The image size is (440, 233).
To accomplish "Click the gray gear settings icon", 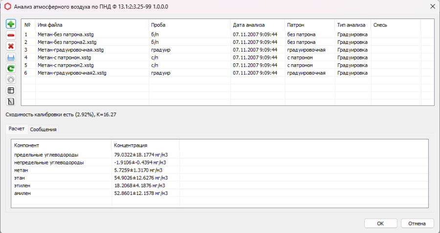I will click(11, 79).
